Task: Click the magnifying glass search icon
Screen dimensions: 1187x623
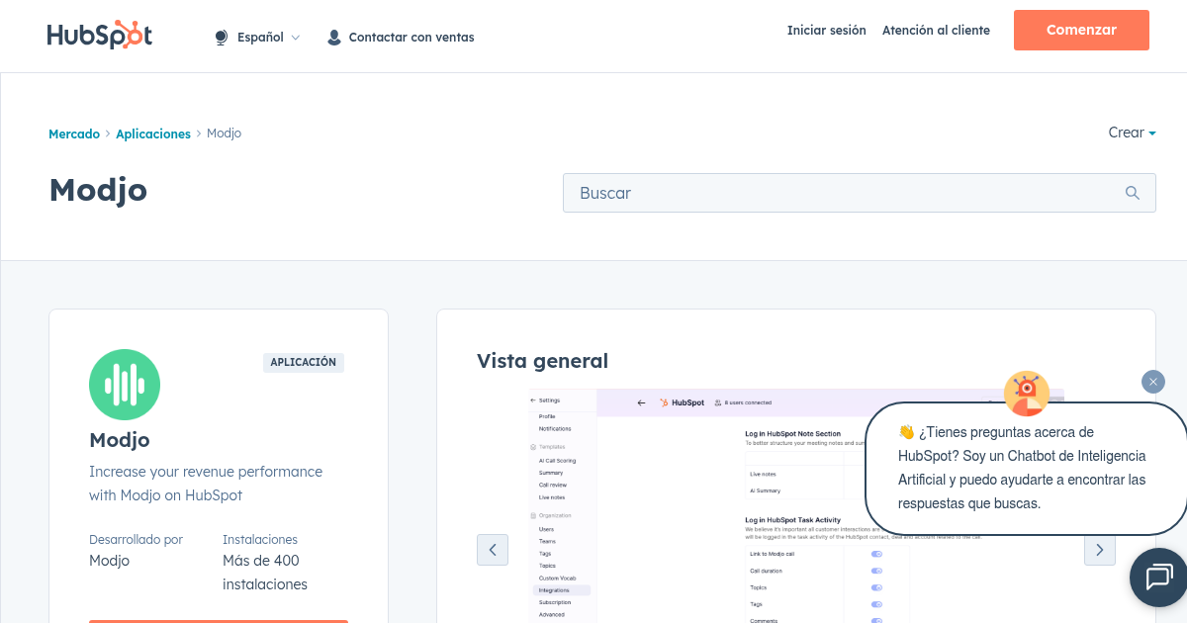Action: [x=1133, y=193]
